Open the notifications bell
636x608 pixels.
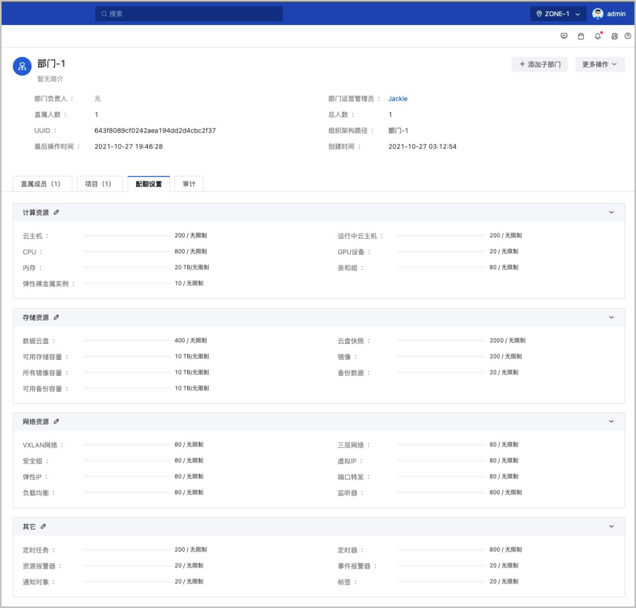click(598, 36)
